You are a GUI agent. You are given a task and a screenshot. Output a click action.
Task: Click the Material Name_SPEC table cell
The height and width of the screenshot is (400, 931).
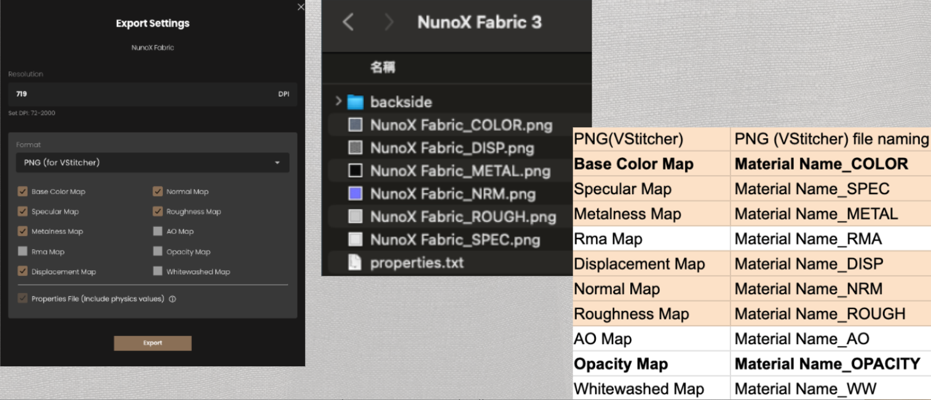pos(831,189)
